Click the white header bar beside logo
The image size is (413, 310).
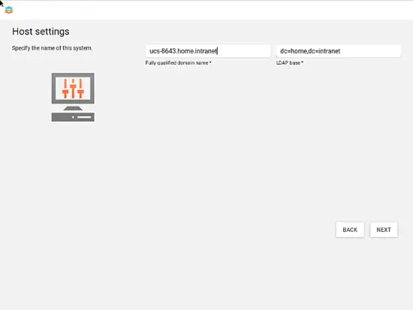coord(211,10)
